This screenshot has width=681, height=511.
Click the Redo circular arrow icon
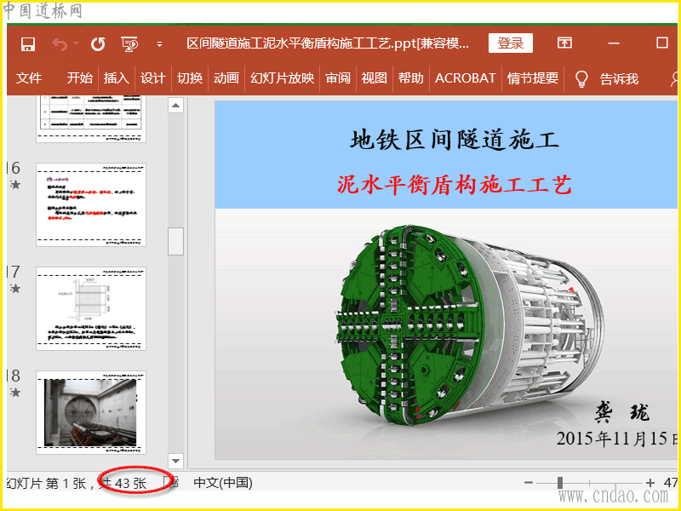(x=98, y=44)
